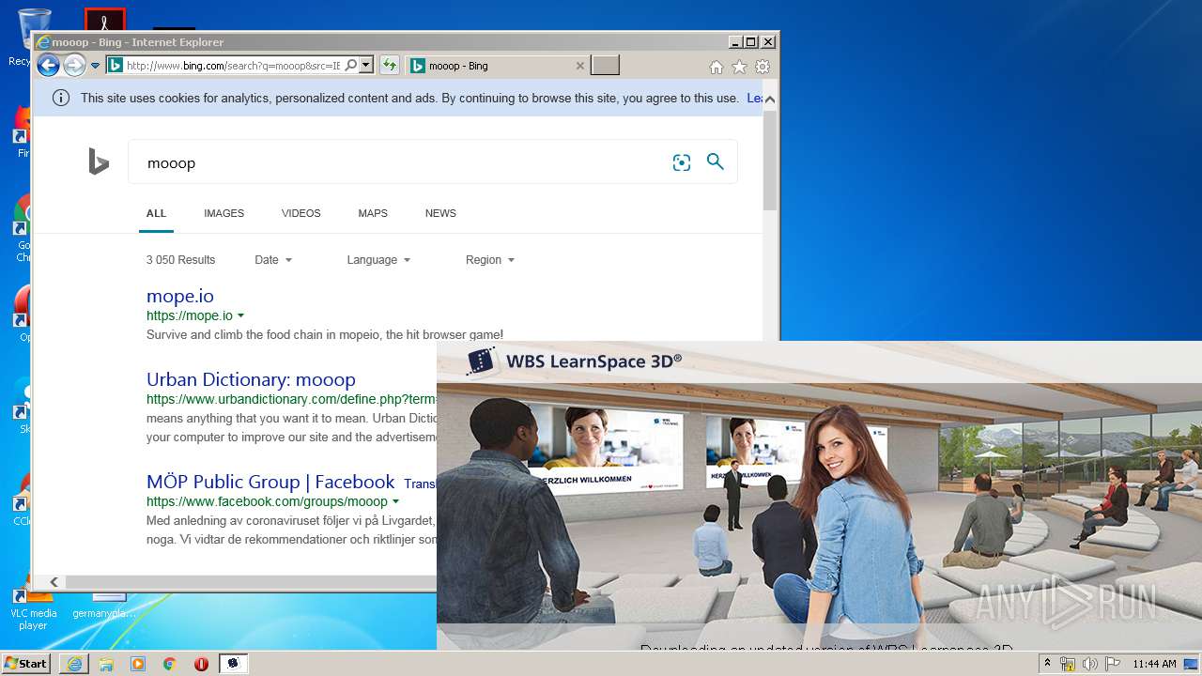Expand the Date filter dropdown
This screenshot has width=1202, height=676.
[x=273, y=260]
